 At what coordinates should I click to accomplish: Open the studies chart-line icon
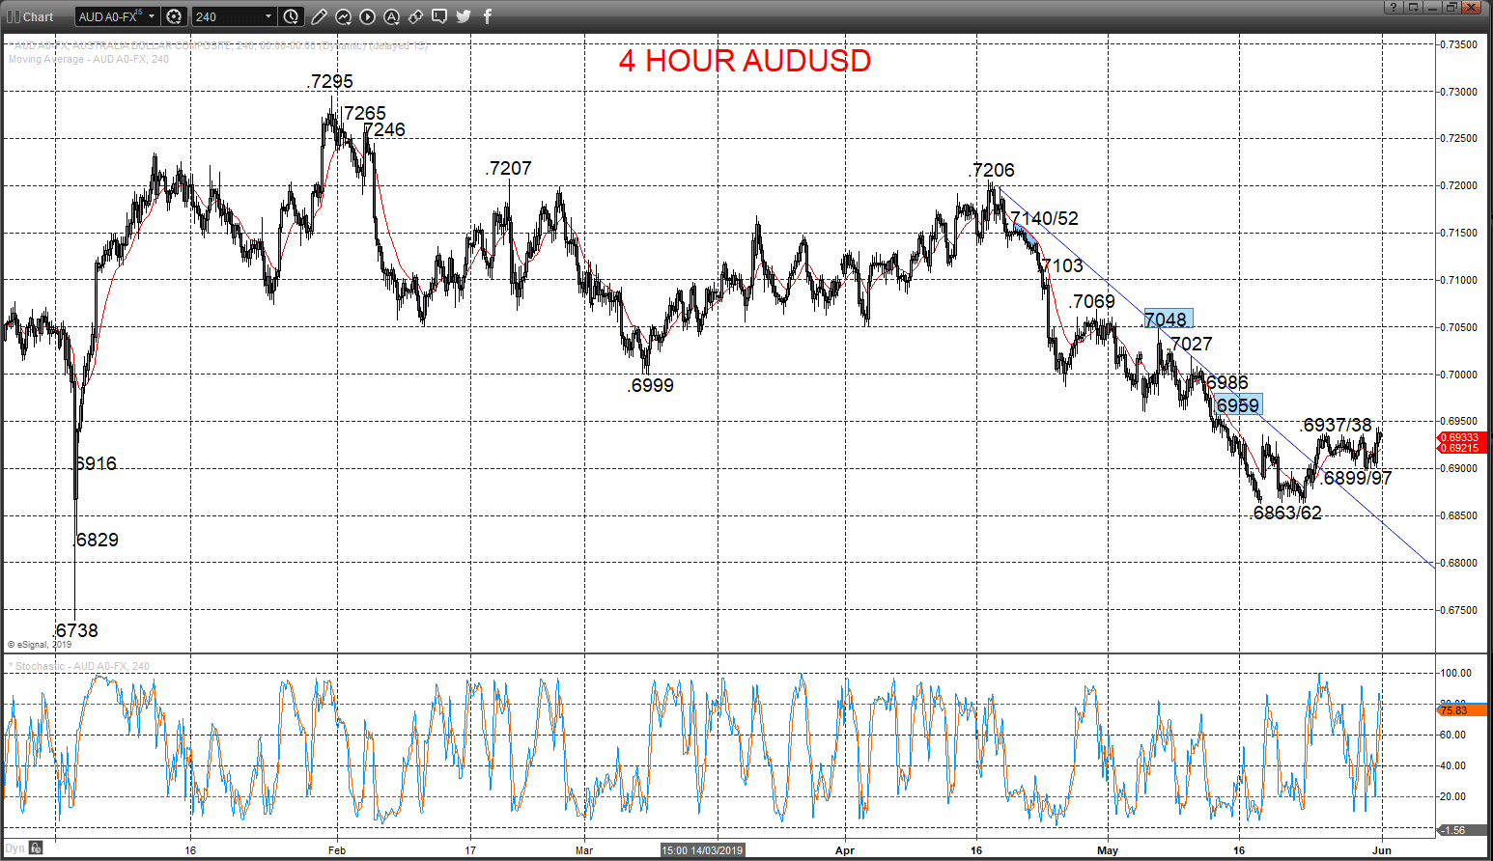click(343, 16)
